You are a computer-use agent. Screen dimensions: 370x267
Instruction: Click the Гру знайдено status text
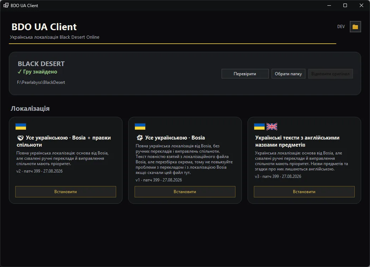40,72
